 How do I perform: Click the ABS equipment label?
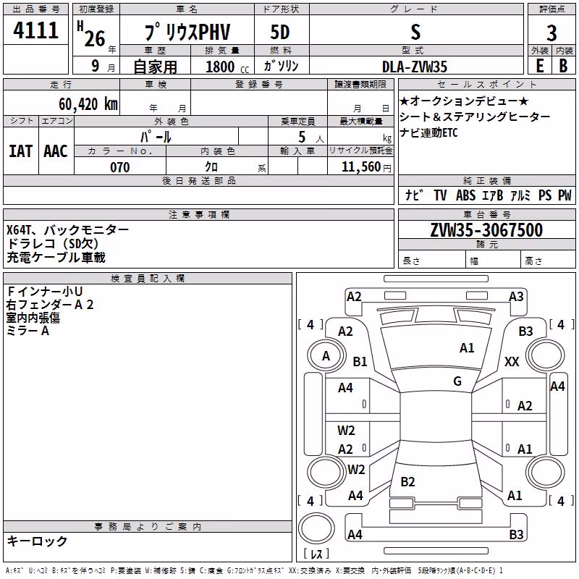pyautogui.click(x=465, y=195)
